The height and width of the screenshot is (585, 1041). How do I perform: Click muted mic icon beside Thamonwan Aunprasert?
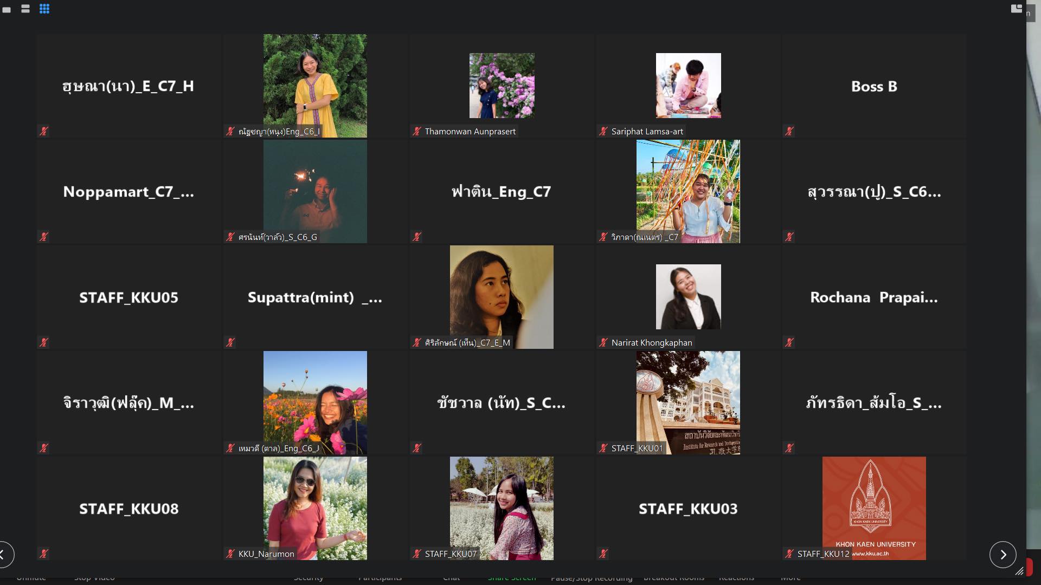[x=417, y=131]
